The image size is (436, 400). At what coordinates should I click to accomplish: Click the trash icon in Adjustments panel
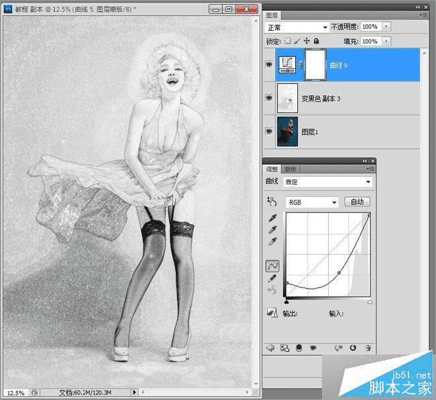click(368, 348)
